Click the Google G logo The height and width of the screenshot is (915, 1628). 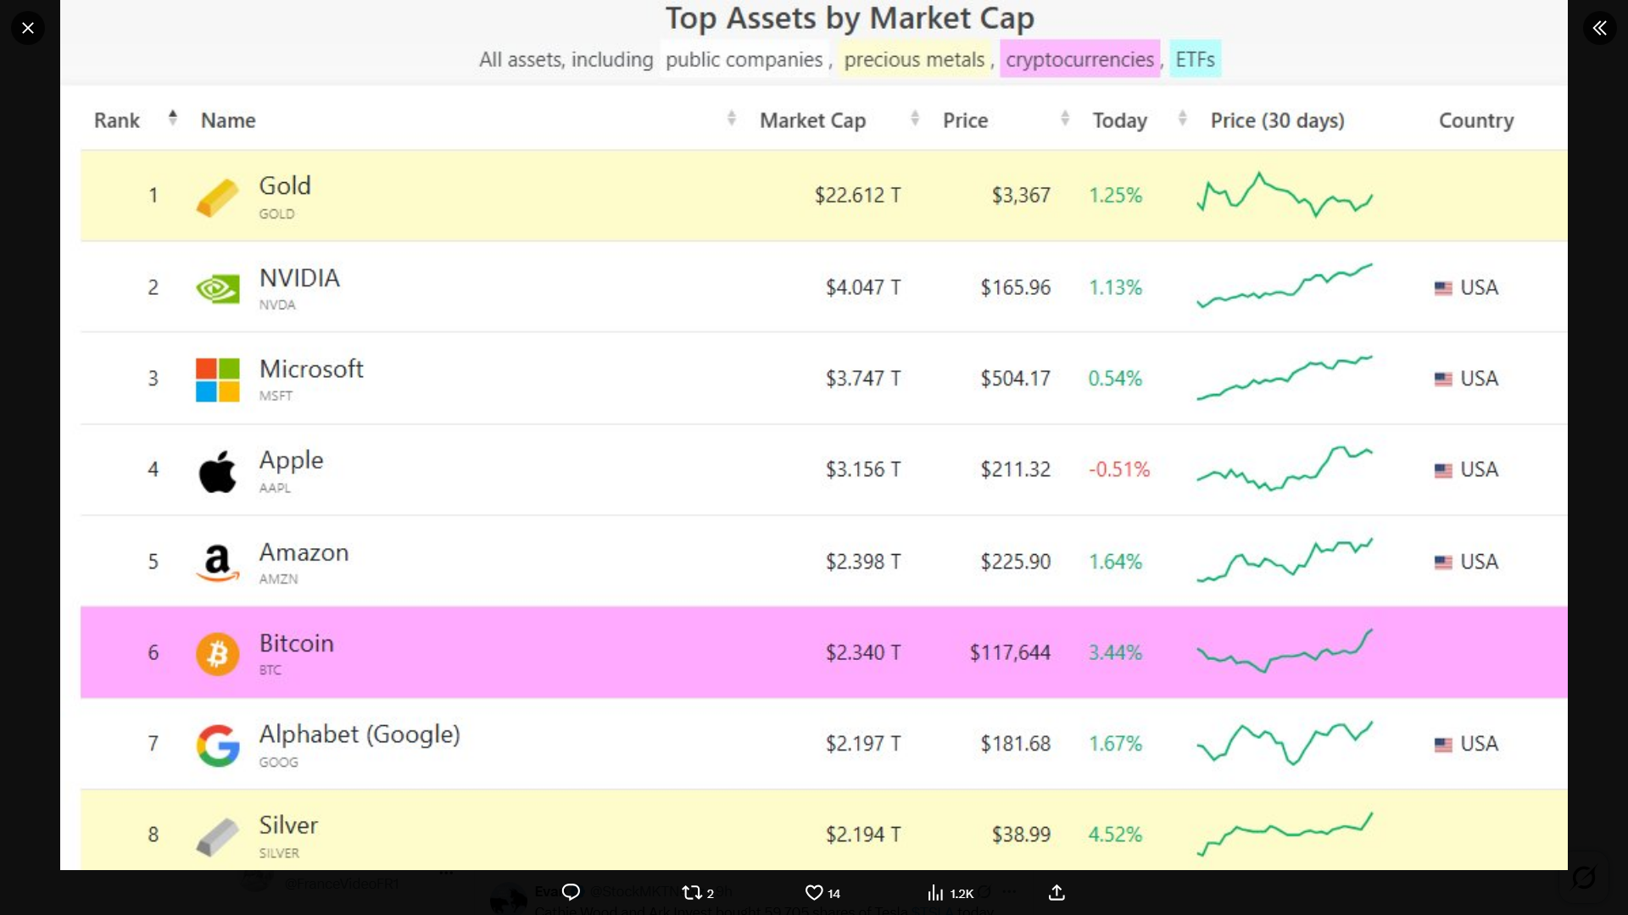pos(217,746)
